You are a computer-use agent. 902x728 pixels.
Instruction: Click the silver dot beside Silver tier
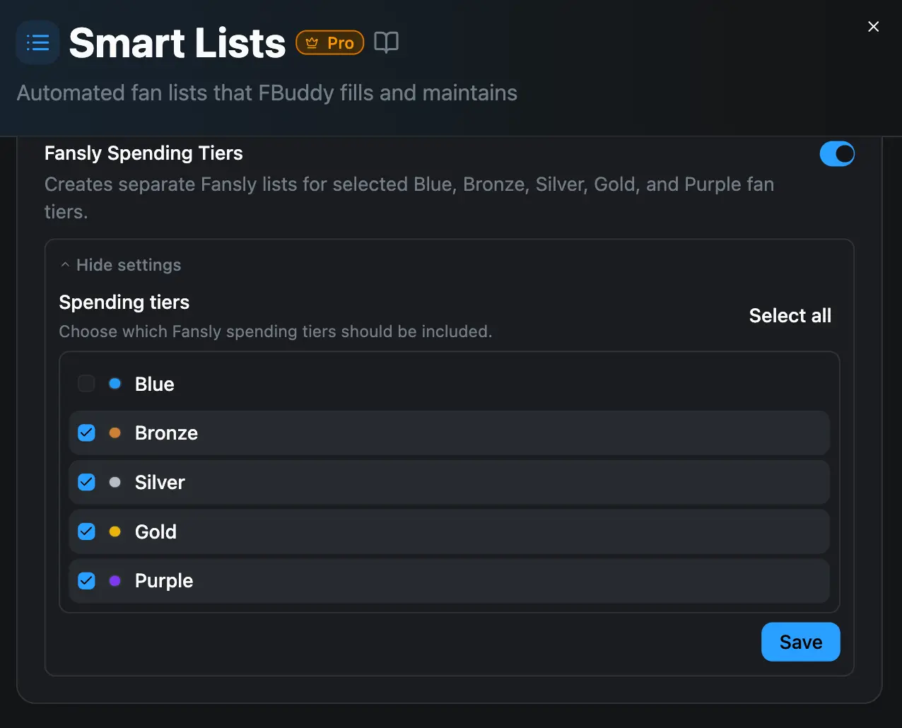pyautogui.click(x=115, y=482)
